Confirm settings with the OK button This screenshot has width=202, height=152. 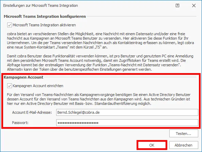152,145
